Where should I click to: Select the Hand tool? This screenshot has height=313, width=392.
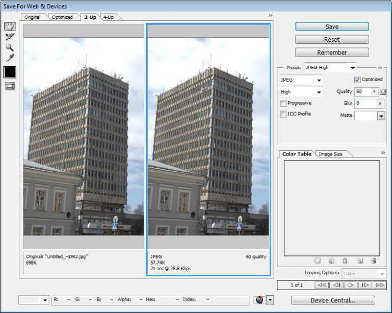(x=10, y=26)
